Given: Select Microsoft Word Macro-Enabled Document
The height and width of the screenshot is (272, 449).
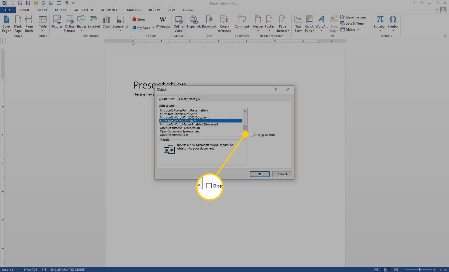Looking at the screenshot, I should [x=201, y=125].
